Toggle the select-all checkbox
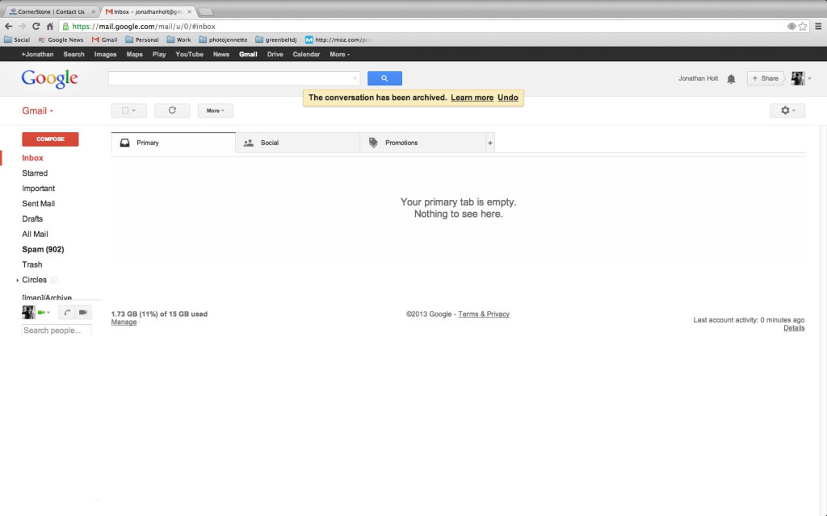This screenshot has width=827, height=516. pyautogui.click(x=125, y=110)
